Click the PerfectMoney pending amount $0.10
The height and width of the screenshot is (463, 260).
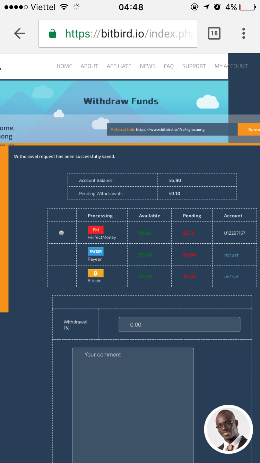point(189,233)
